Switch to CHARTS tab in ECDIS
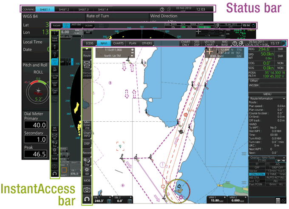Image resolution: width=289 pixels, height=209 pixels. [x=118, y=43]
